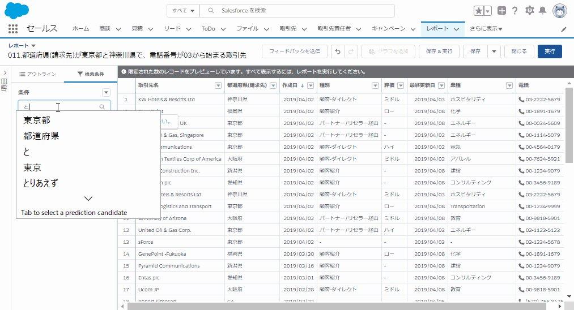Open the ファイル tab
The height and width of the screenshot is (310, 574).
click(248, 28)
